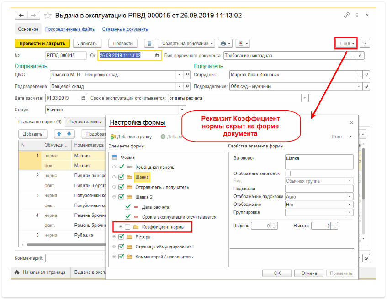Open calendar picker next to document date

point(157,56)
